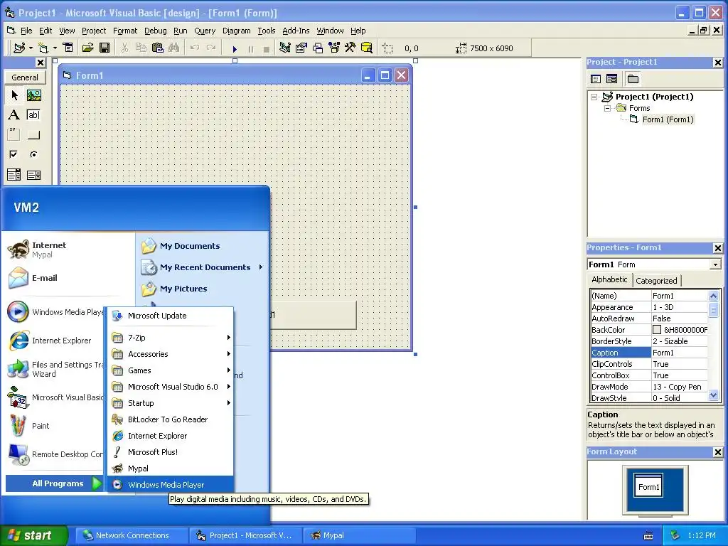The width and height of the screenshot is (728, 546).
Task: Click the BackColor color swatch
Action: pos(656,330)
